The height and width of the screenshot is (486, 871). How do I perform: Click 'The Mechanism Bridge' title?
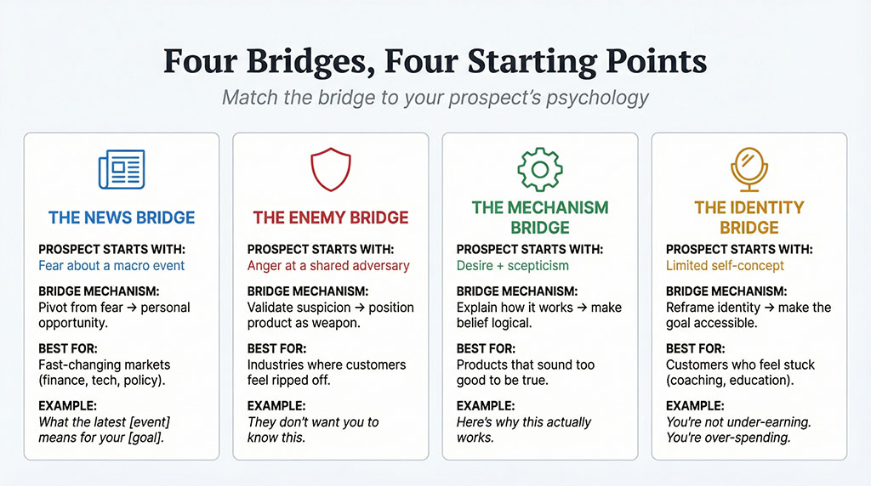click(540, 217)
